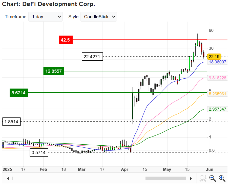Click the Feb date axis label
The image size is (230, 188).
point(43,169)
